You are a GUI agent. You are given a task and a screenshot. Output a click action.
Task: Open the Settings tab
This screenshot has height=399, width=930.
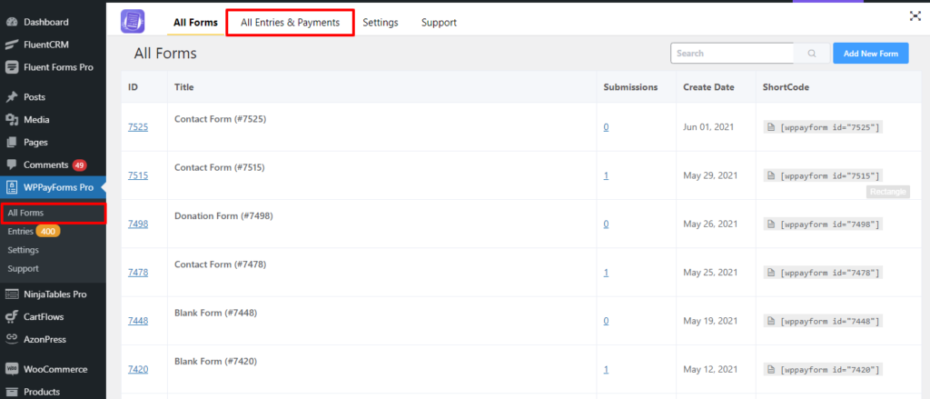[x=381, y=22]
